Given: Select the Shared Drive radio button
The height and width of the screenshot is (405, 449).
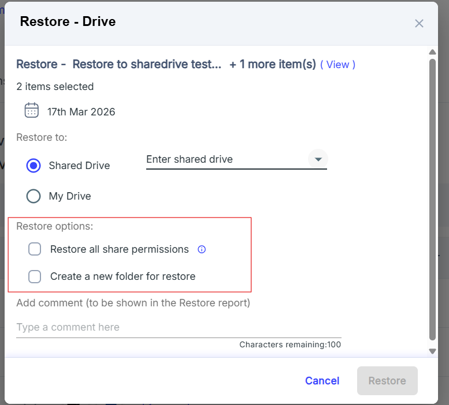Looking at the screenshot, I should click(x=34, y=166).
